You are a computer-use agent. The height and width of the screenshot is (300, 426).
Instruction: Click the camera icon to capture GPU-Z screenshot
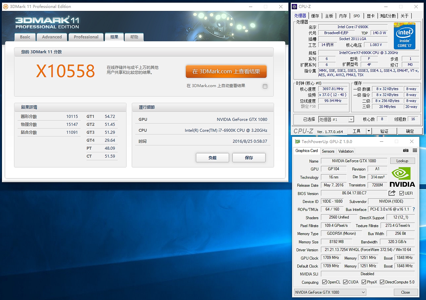coord(406,151)
